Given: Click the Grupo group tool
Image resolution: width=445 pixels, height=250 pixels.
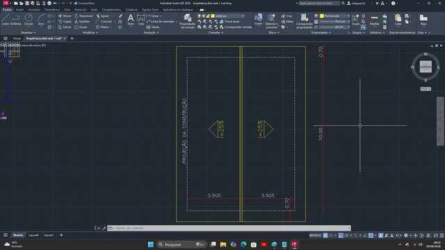Looking at the screenshot, I should coord(355,19).
